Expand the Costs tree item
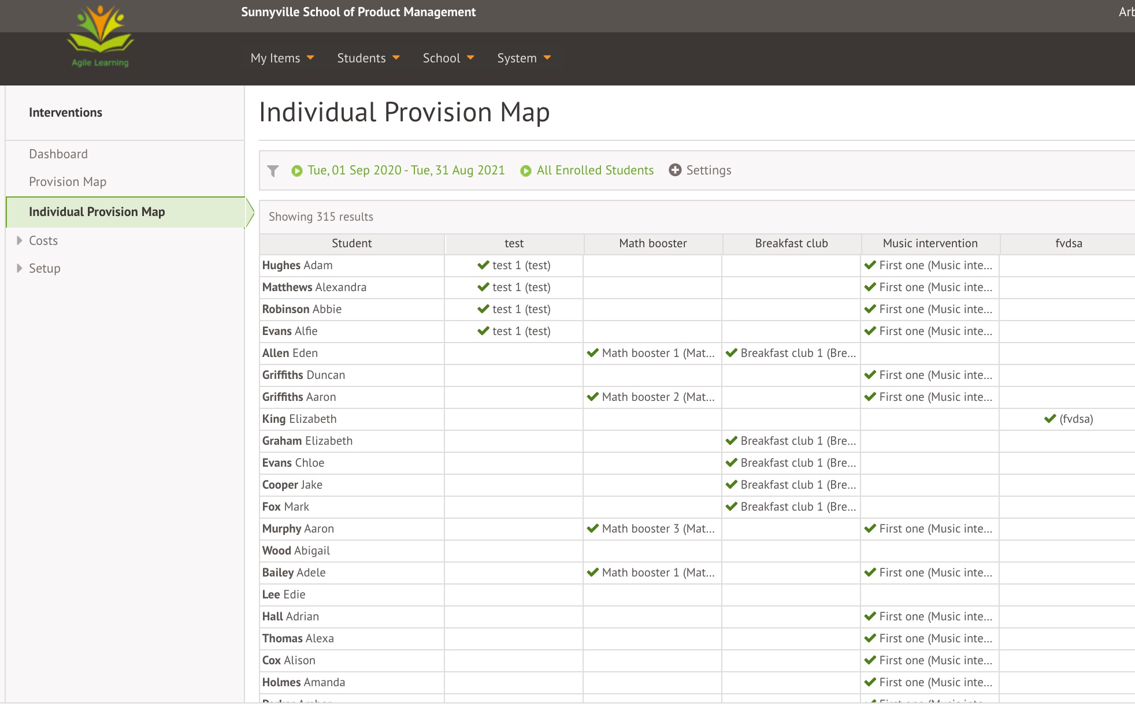Viewport: 1135px width, 707px height. click(20, 241)
